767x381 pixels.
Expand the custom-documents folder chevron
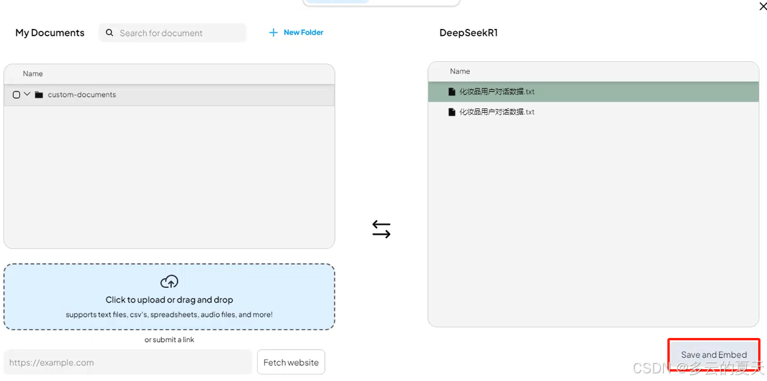(x=27, y=94)
